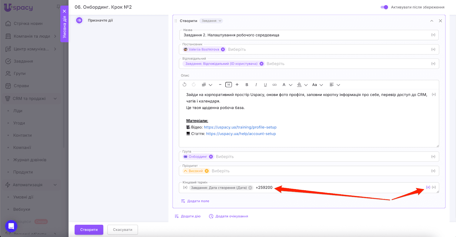Decrease font size with minus icon
The width and height of the screenshot is (456, 237).
click(220, 85)
